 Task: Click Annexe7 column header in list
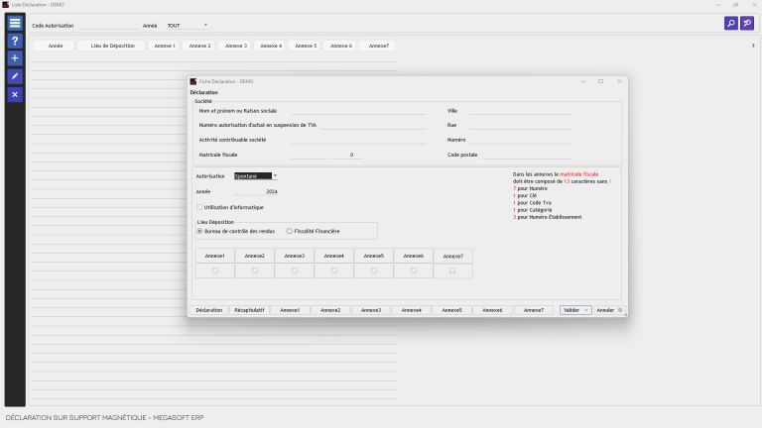click(379, 46)
